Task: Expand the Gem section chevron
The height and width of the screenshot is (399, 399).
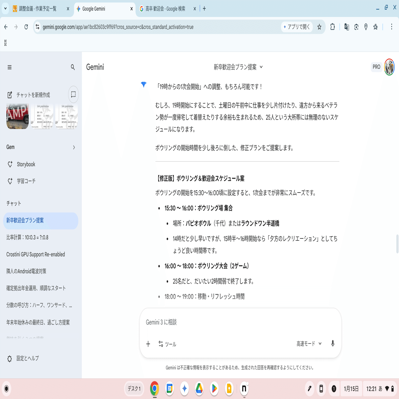Action: tap(74, 147)
